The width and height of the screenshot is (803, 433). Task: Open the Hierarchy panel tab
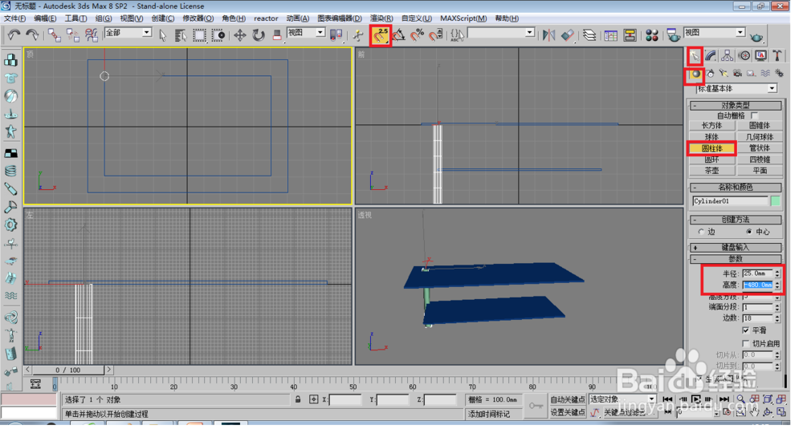[x=728, y=55]
